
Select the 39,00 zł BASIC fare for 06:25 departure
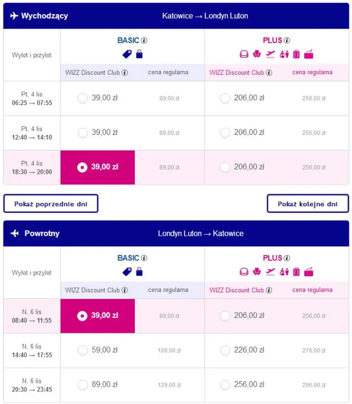(83, 98)
